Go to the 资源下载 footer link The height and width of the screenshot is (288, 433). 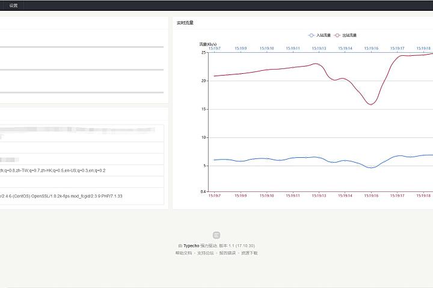tap(249, 253)
